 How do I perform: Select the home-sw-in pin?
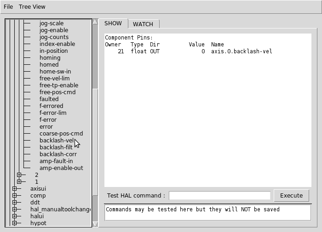pyautogui.click(x=55, y=72)
